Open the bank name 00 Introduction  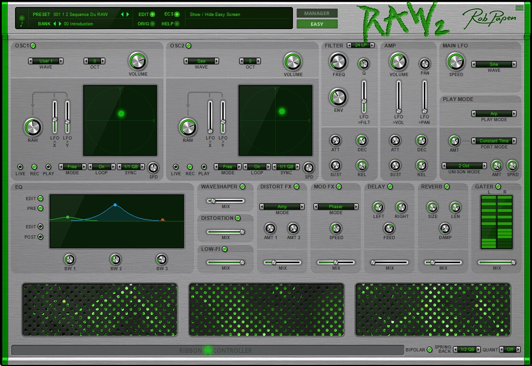pyautogui.click(x=78, y=24)
